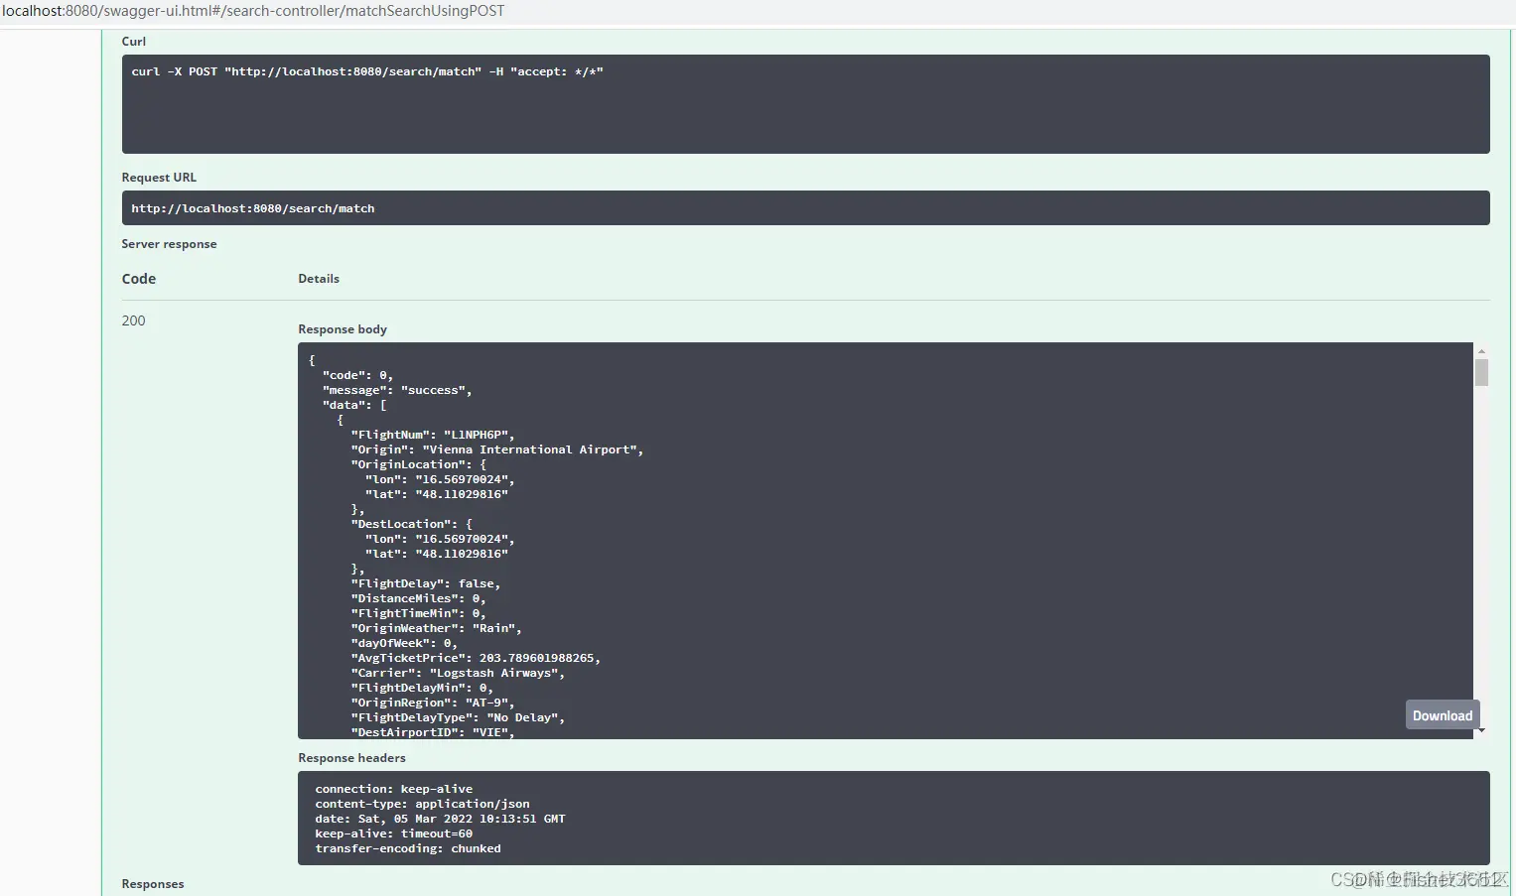Click the "Origin": "Vienna International Airport" line
This screenshot has width=1516, height=896.
(497, 449)
